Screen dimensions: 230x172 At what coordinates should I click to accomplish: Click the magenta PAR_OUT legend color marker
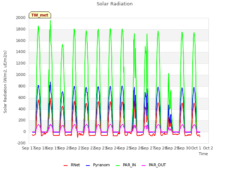coord(144,166)
